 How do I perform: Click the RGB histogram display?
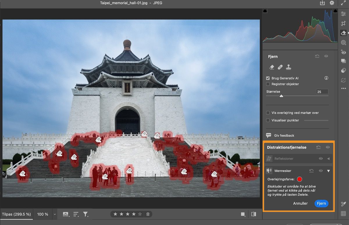tap(300, 25)
